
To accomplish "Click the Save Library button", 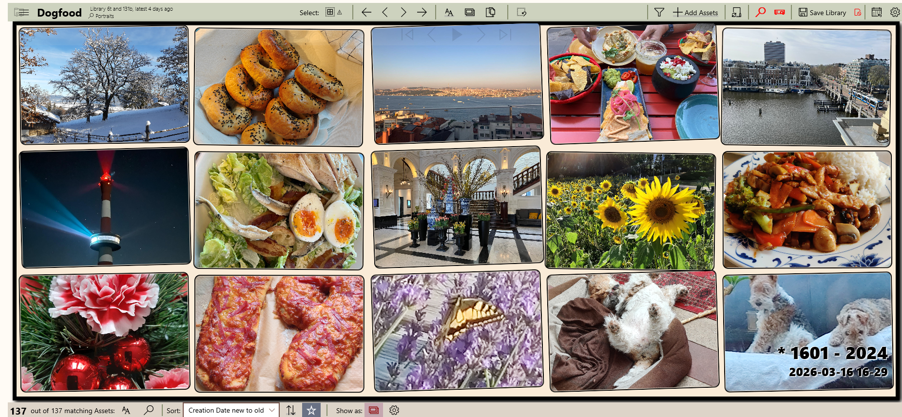I will tap(822, 13).
